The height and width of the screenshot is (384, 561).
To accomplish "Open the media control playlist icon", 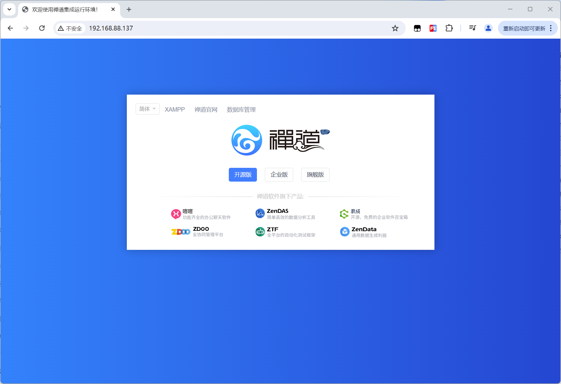I will pos(473,28).
